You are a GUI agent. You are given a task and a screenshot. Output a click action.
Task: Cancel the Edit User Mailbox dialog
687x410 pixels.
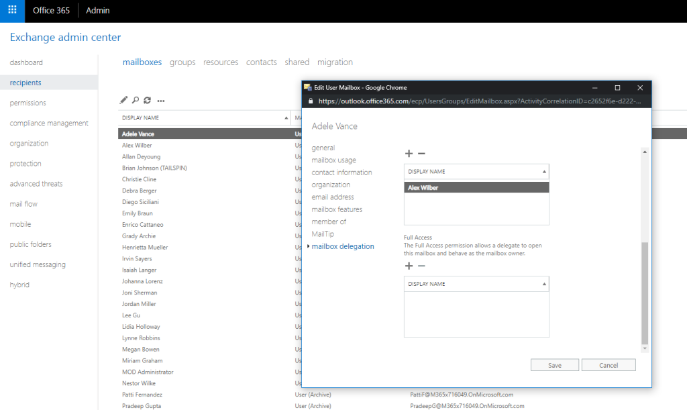[608, 364]
